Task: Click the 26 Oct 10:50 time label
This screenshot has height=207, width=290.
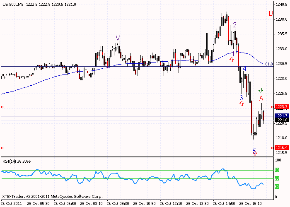Action: point(145,204)
